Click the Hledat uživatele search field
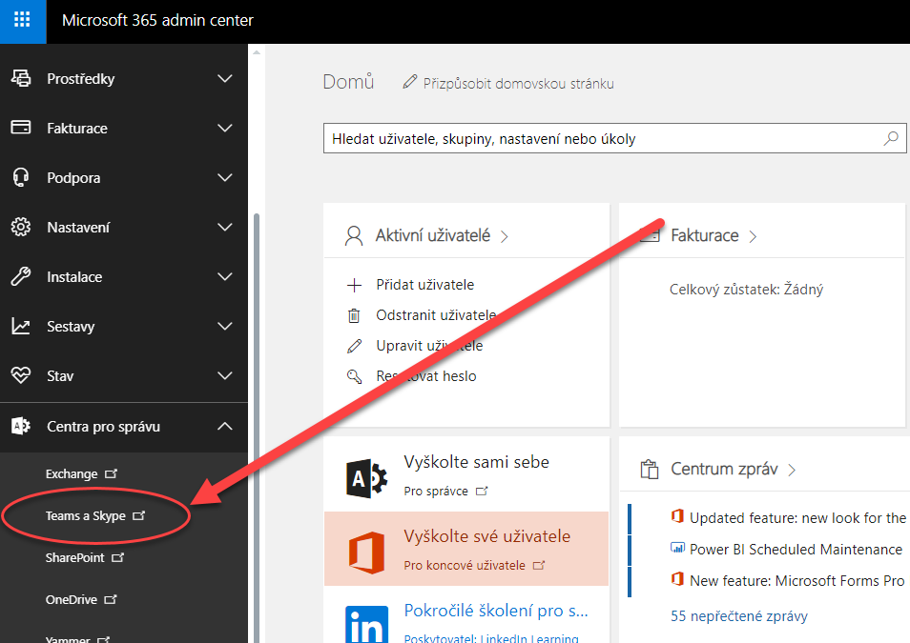Viewport: 910px width, 643px height. coord(614,138)
